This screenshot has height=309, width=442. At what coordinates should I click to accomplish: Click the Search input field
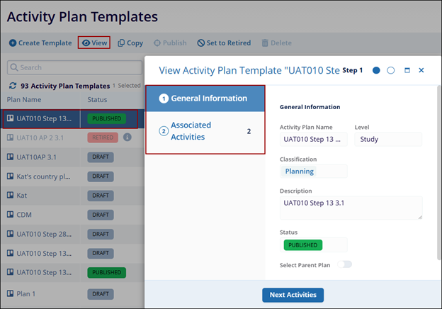click(74, 67)
